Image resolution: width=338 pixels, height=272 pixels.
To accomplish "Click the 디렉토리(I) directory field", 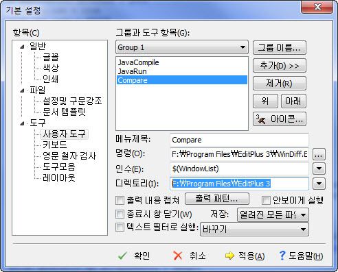I will [x=239, y=184].
